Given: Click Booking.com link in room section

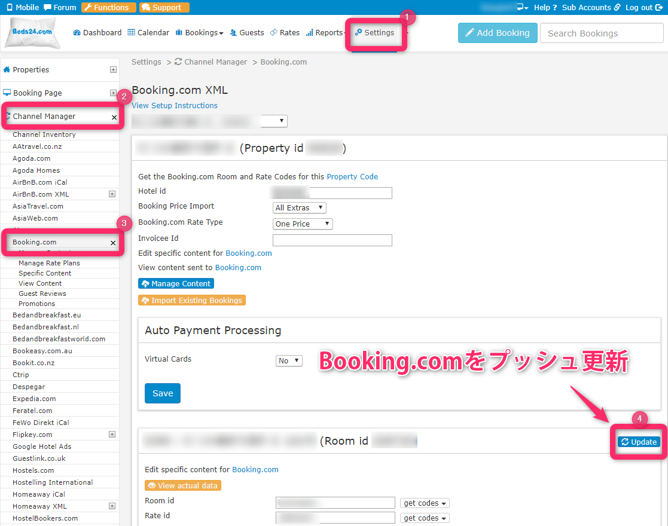Looking at the screenshot, I should [x=255, y=469].
